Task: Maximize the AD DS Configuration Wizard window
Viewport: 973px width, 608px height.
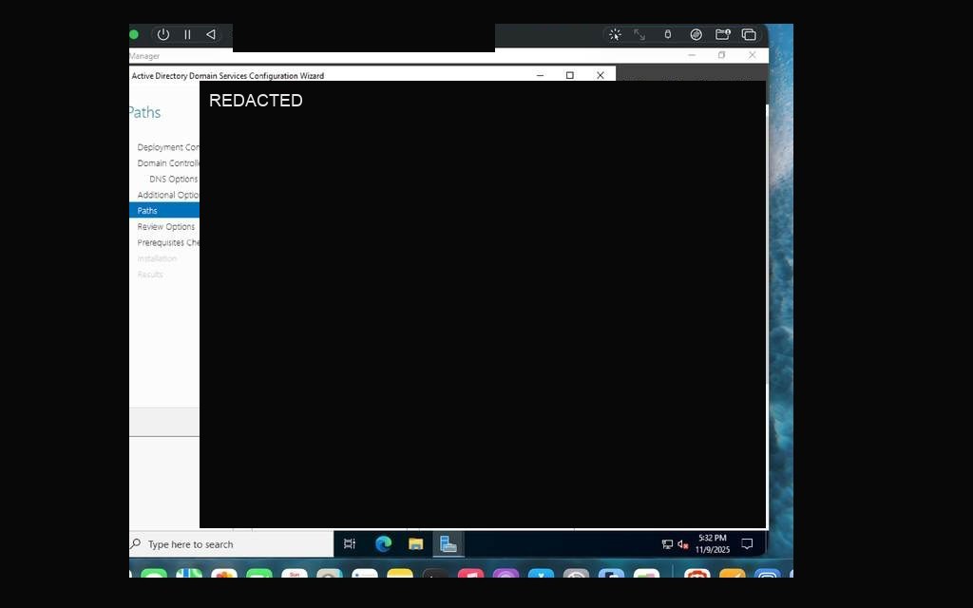Action: click(570, 75)
